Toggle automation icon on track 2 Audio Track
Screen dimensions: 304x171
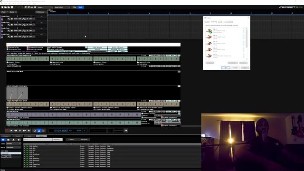click(24, 25)
